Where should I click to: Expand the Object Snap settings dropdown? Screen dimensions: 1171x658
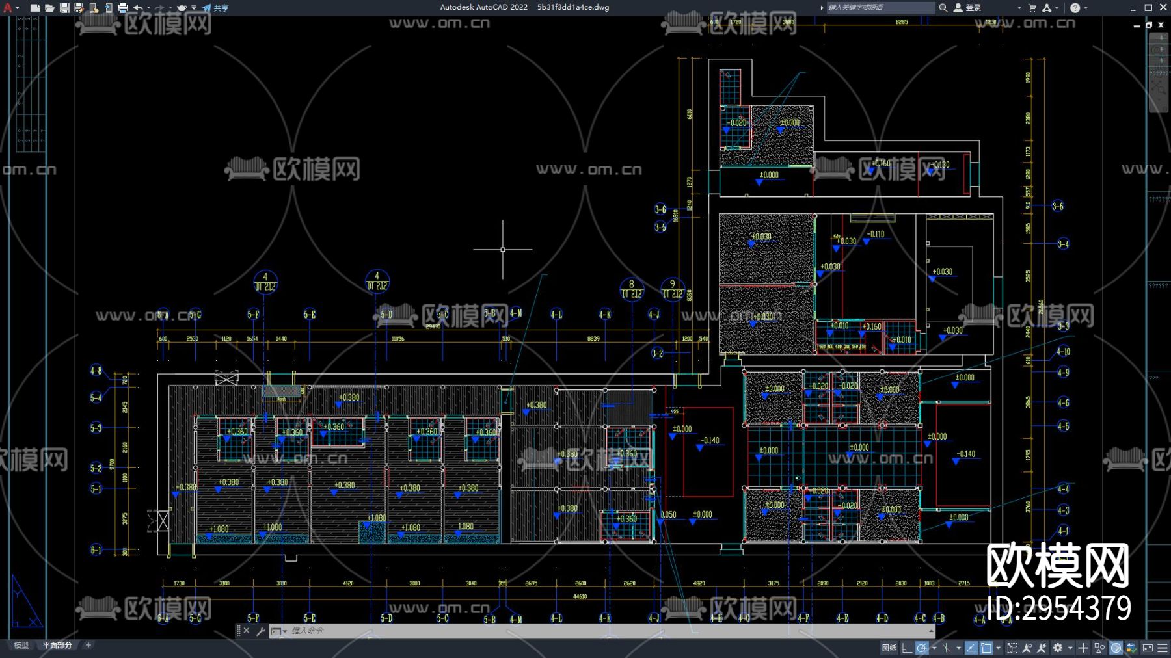(999, 648)
